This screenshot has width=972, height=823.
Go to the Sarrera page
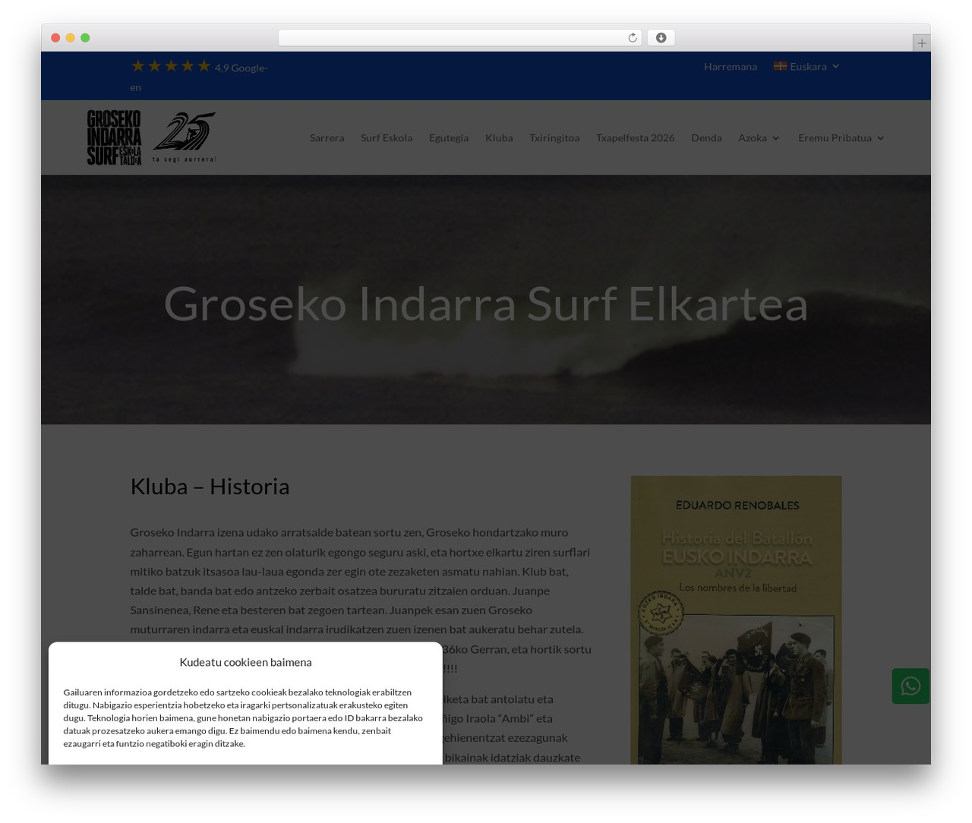pyautogui.click(x=327, y=138)
